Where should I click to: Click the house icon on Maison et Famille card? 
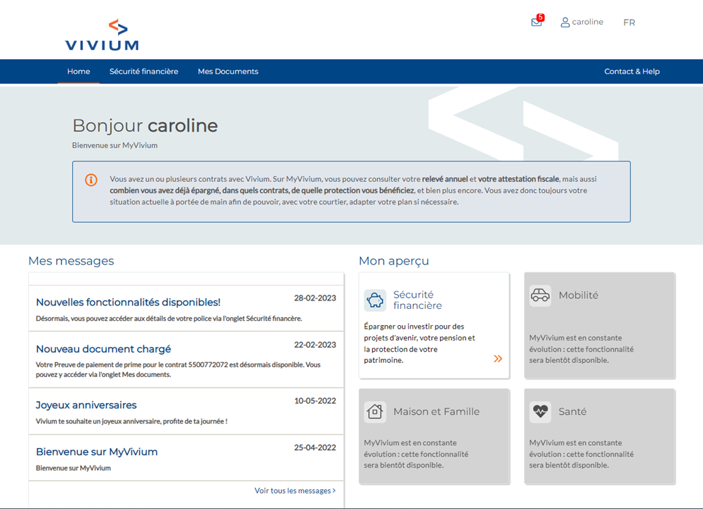pos(375,411)
